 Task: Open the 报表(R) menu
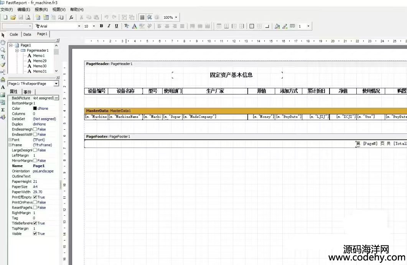(41, 9)
